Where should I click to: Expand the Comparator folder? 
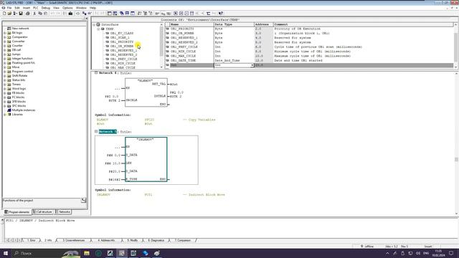tap(5, 37)
